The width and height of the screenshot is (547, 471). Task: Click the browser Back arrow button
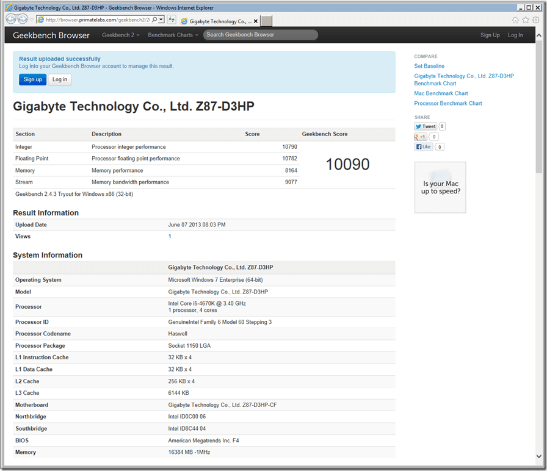pyautogui.click(x=11, y=19)
